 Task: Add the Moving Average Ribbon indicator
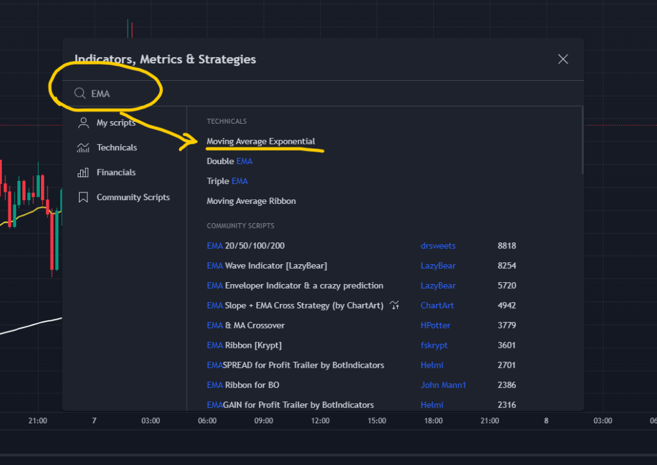pos(251,201)
